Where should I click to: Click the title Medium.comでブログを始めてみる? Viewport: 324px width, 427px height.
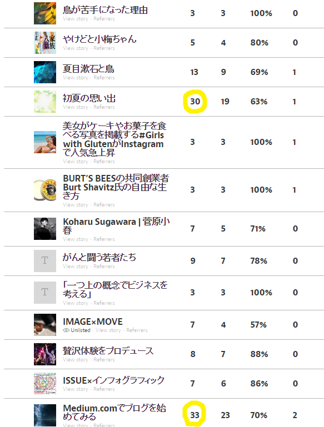coord(114,413)
